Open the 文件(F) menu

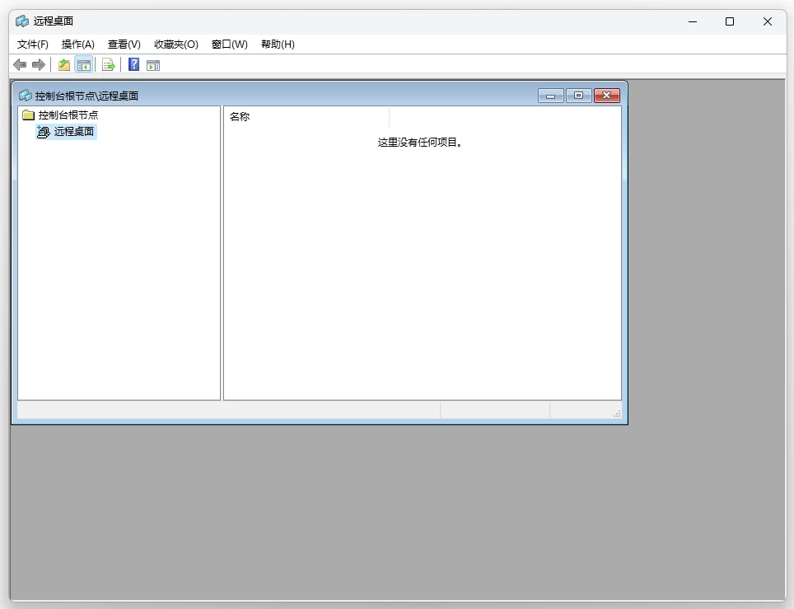[x=33, y=45]
